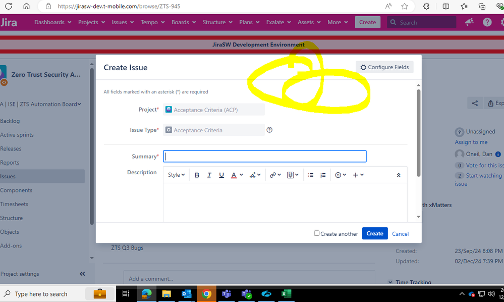Open the Jira help question mark icon
This screenshot has height=302, width=504.
tap(487, 22)
